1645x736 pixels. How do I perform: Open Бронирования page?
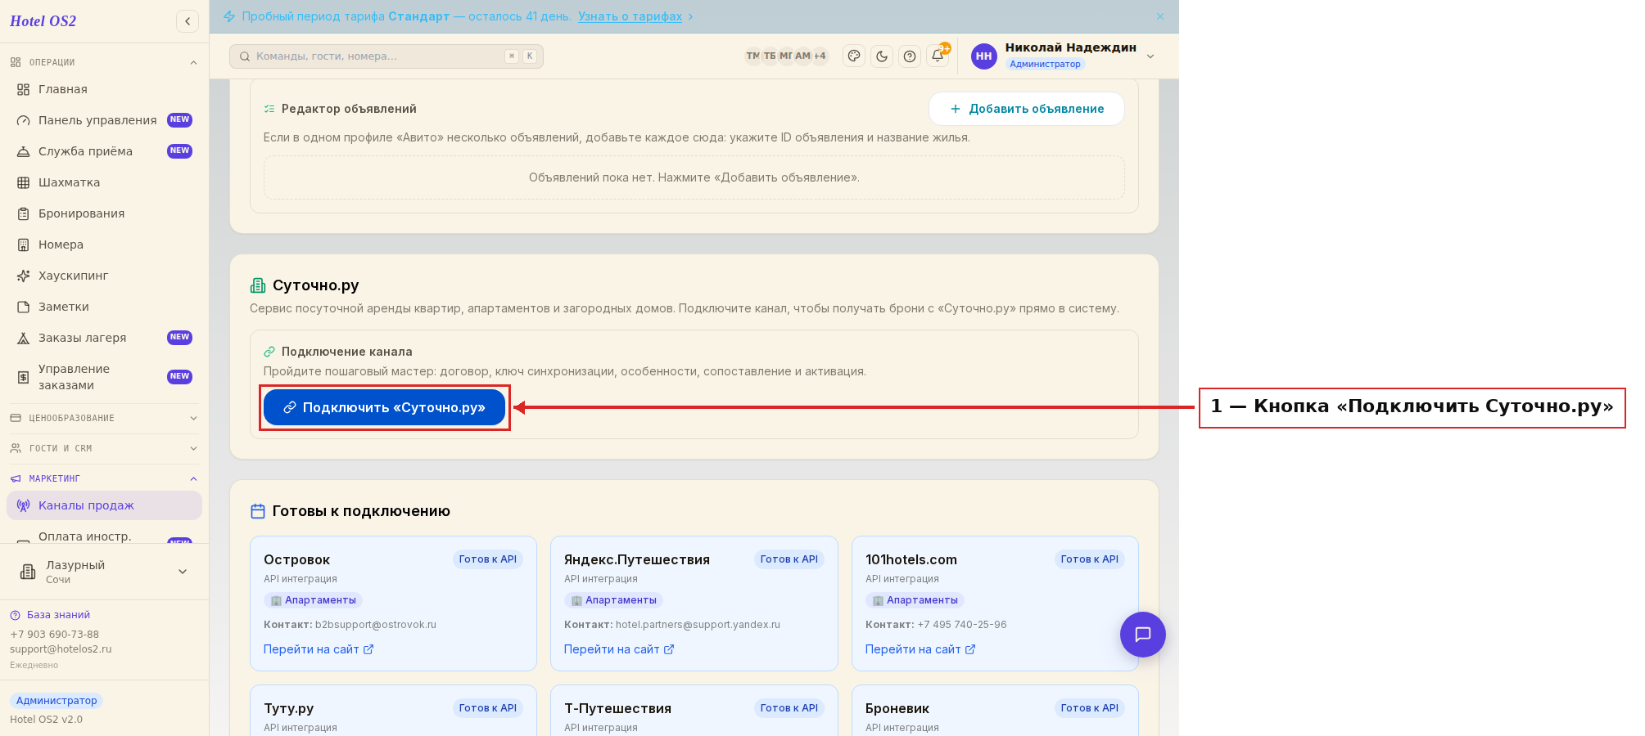click(104, 213)
